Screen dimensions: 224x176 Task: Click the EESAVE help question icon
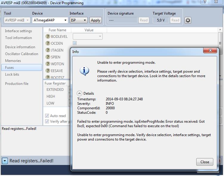48,71
